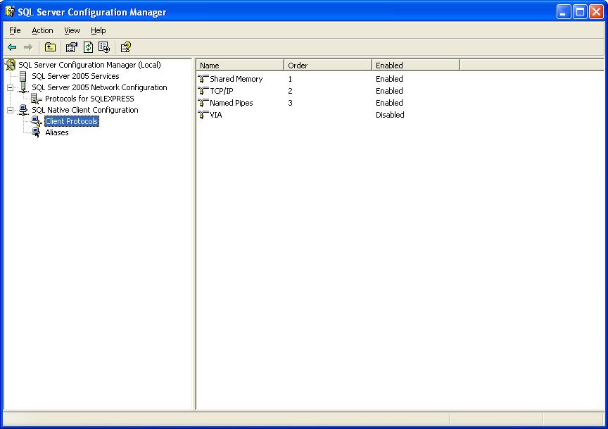This screenshot has width=608, height=429.
Task: Open the Help toolbar icon
Action: click(125, 47)
